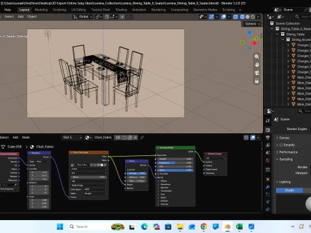
Task: Select solid viewport shading
Action: point(248,17)
